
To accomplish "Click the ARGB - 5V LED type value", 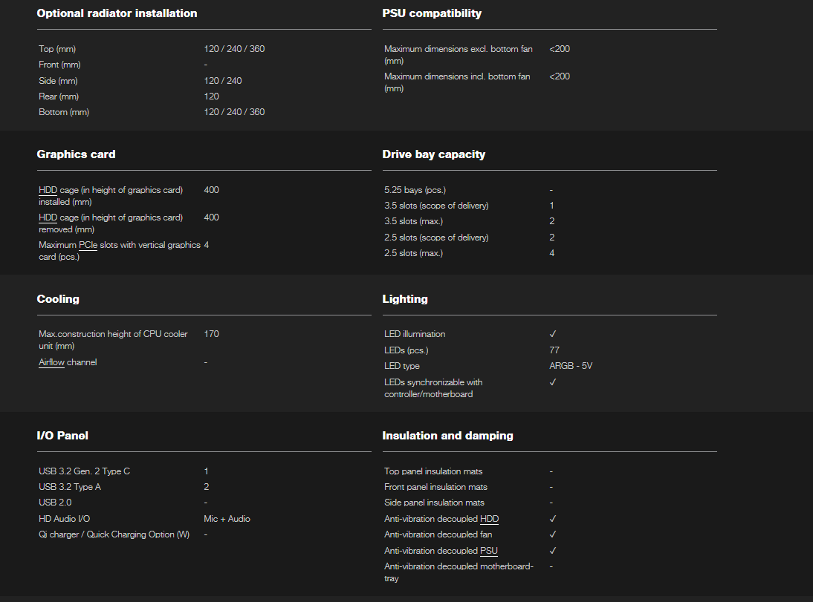I will (x=571, y=366).
